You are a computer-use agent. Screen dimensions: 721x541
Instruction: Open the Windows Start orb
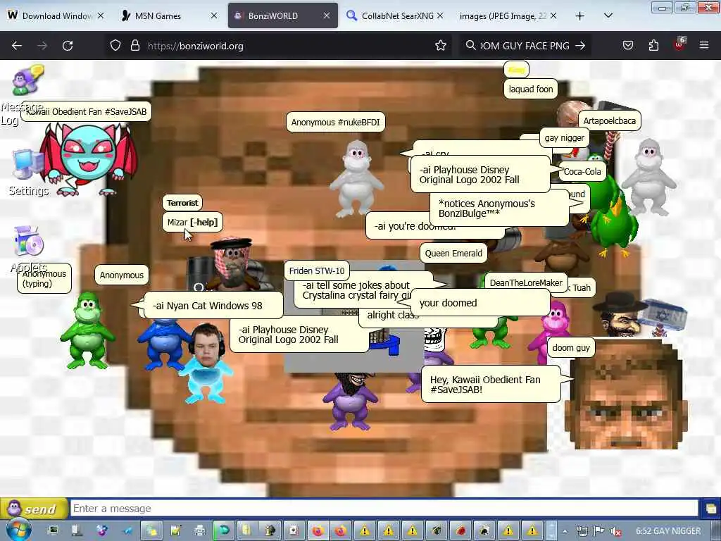pos(18,530)
